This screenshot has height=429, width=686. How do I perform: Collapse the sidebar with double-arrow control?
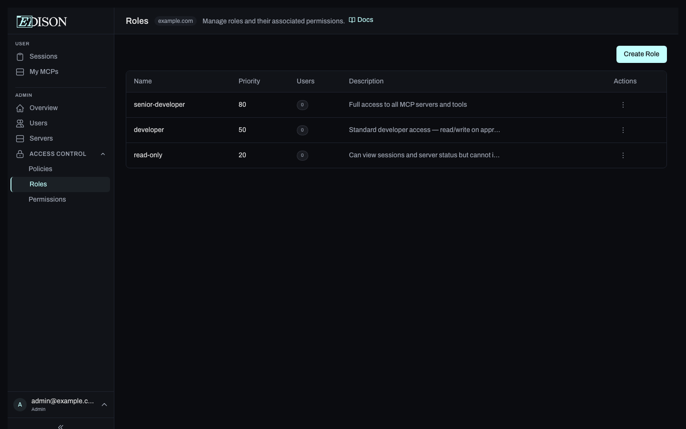point(61,427)
